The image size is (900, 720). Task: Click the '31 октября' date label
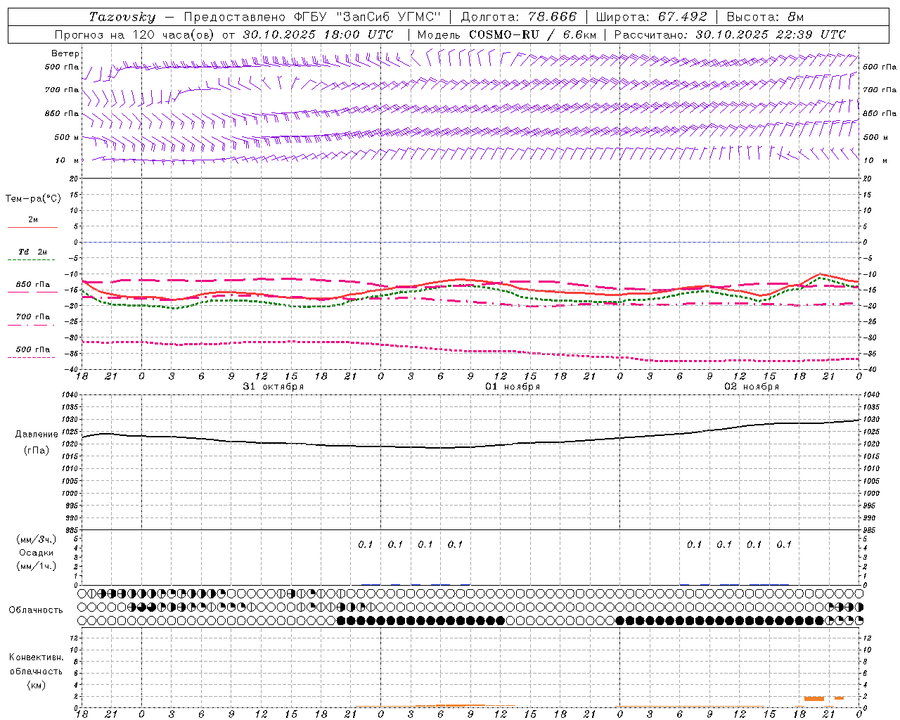tap(274, 387)
